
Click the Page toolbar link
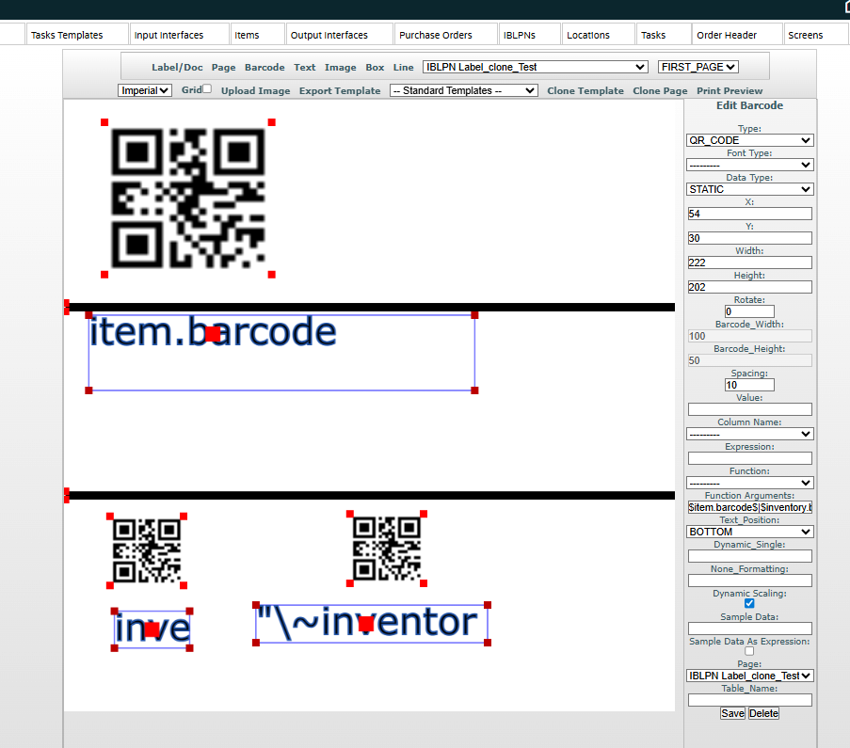[x=223, y=67]
